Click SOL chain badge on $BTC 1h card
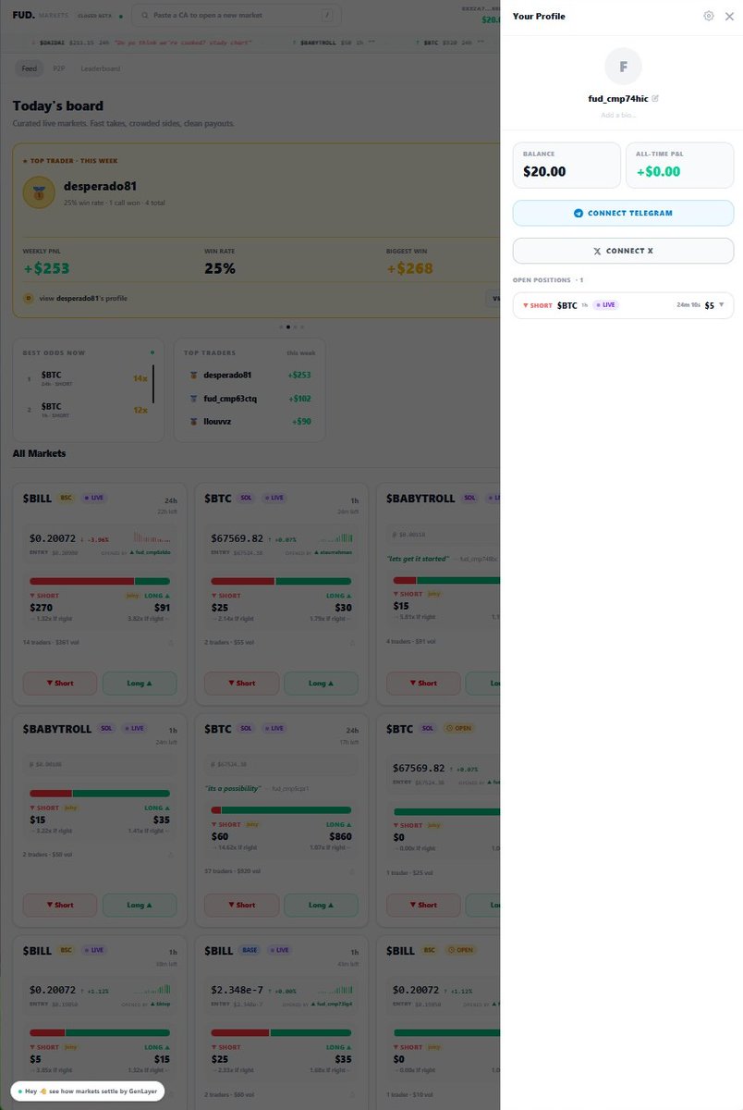 (246, 498)
